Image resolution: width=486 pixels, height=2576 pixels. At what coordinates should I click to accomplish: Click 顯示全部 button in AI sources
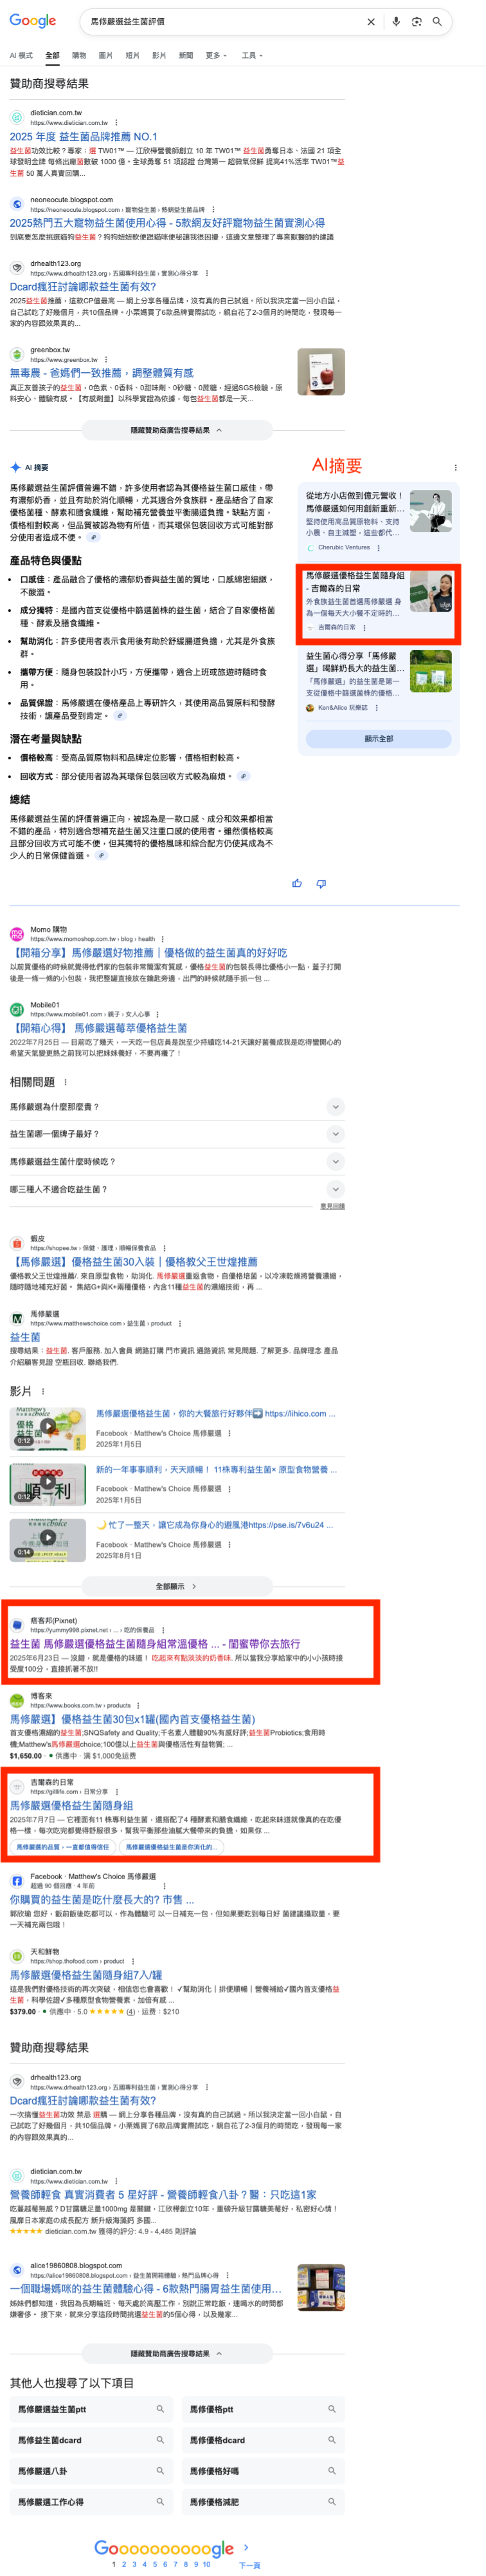(378, 738)
